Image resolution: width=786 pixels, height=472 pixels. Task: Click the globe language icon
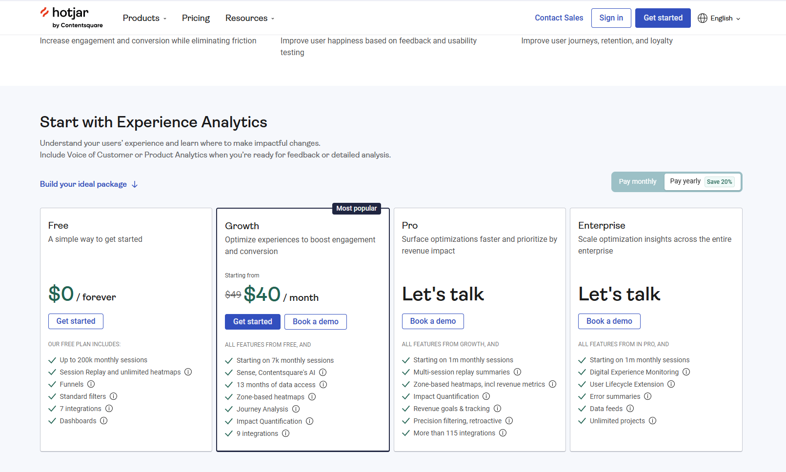(702, 18)
